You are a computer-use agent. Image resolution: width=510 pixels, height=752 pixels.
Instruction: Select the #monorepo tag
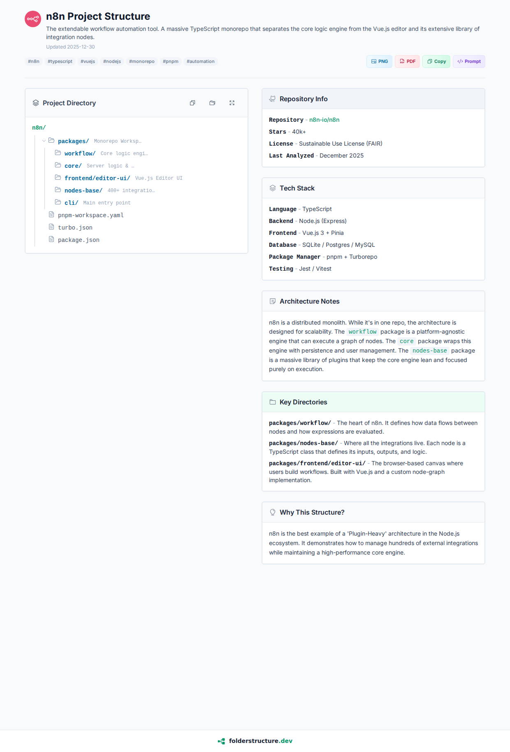pos(142,61)
